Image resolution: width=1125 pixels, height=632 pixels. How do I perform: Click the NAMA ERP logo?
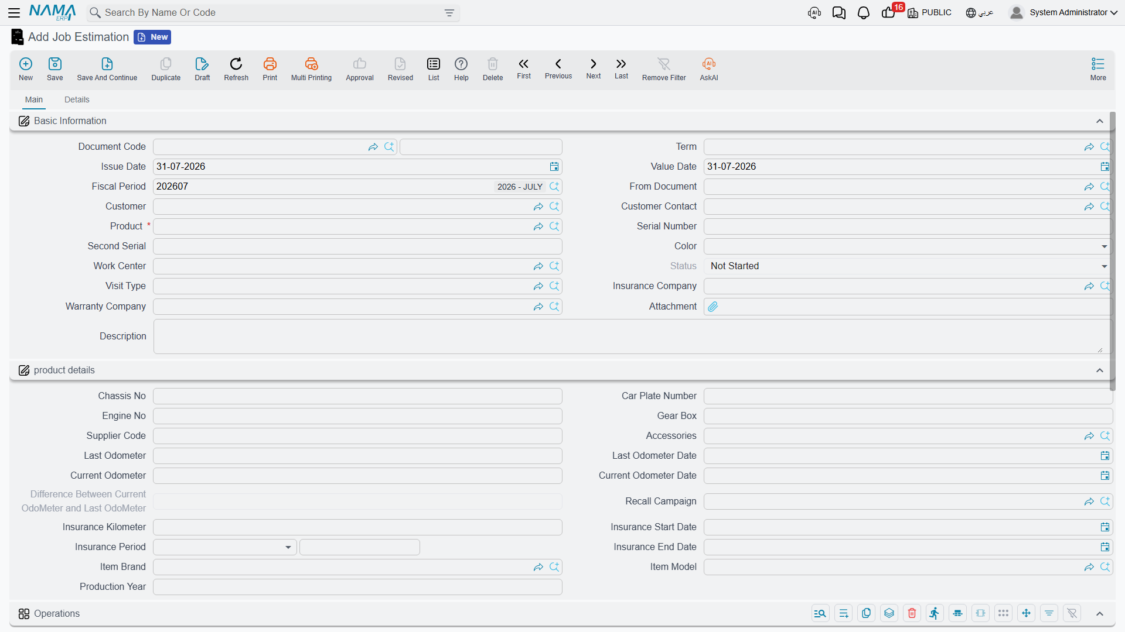click(x=53, y=12)
